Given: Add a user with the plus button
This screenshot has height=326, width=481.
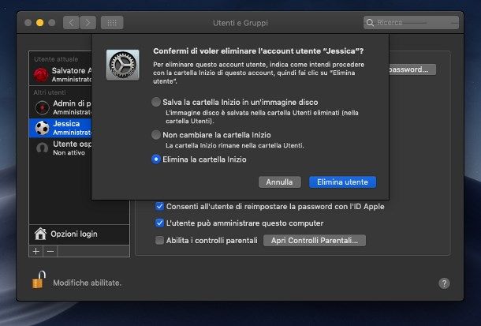Looking at the screenshot, I should point(36,251).
